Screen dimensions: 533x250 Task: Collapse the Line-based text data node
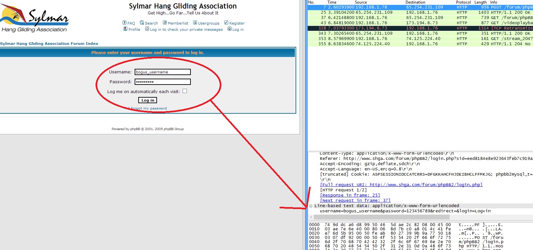(x=311, y=206)
